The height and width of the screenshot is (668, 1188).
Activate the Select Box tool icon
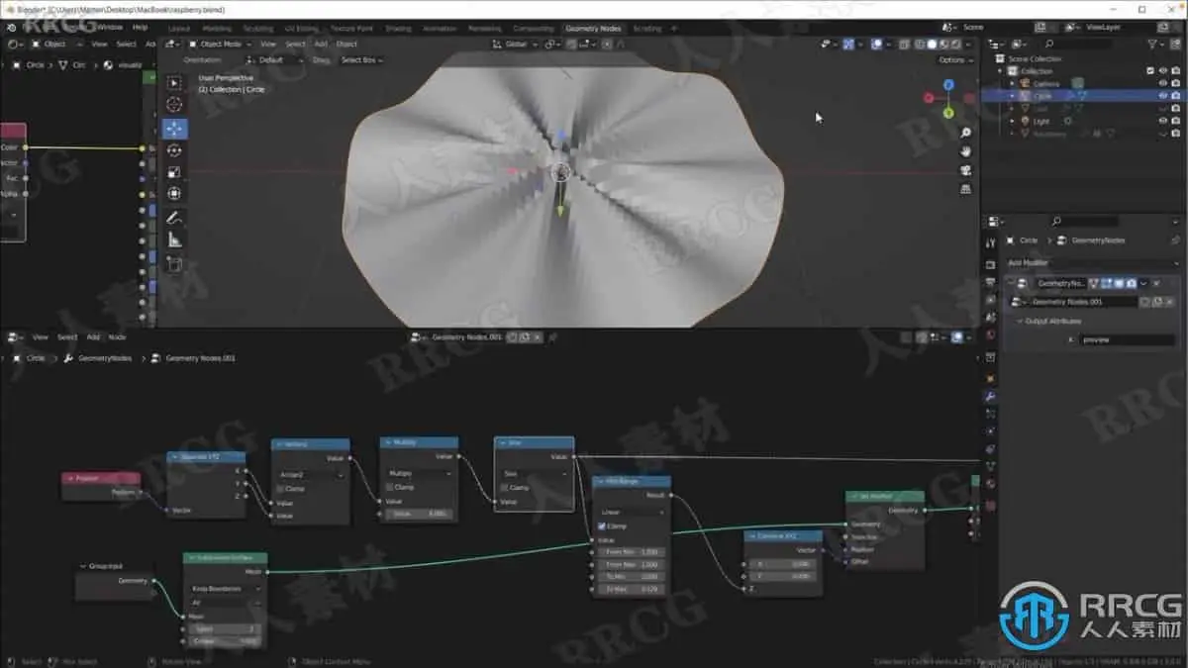coord(174,83)
